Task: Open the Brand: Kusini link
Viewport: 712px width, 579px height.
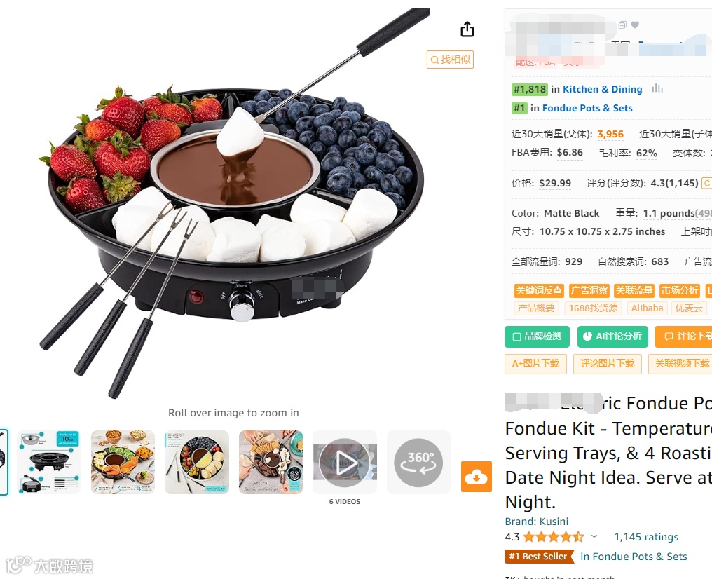Action: [x=536, y=522]
